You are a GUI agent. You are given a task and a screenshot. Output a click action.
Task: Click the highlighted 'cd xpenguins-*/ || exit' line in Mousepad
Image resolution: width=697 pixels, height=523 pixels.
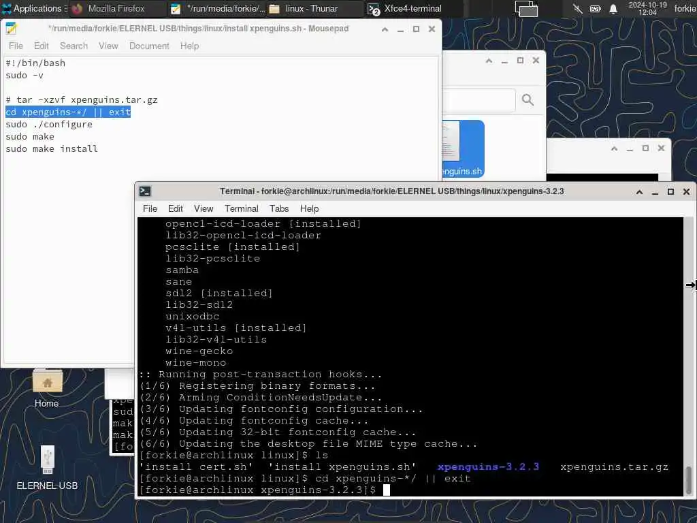pyautogui.click(x=68, y=112)
